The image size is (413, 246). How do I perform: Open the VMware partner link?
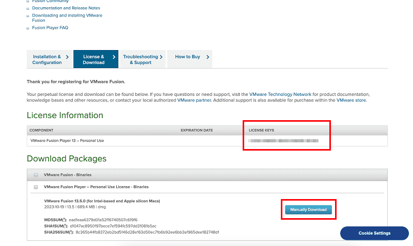(194, 100)
